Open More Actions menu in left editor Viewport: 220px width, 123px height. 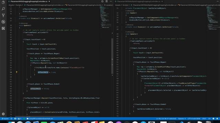pyautogui.click(x=111, y=1)
